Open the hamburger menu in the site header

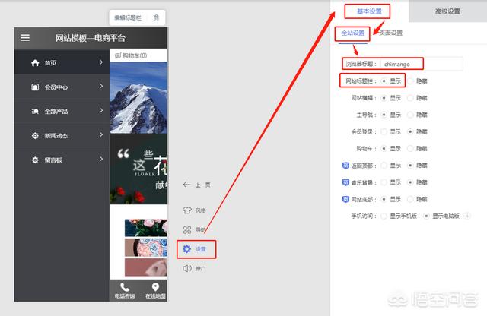pyautogui.click(x=25, y=38)
